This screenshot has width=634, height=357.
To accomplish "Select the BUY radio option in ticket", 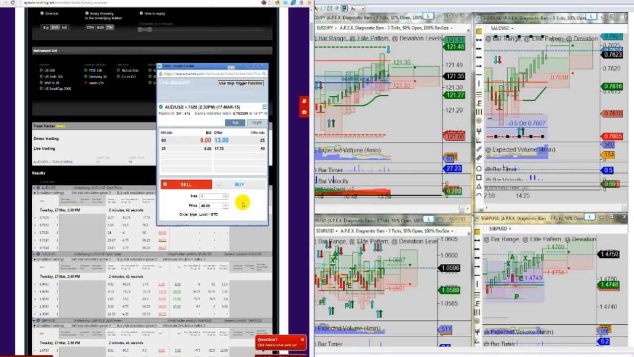I will 219,184.
